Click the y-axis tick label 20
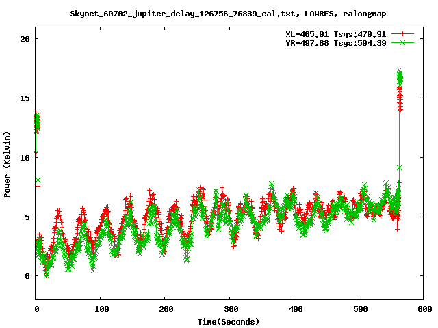This screenshot has width=438, height=328. [25, 39]
